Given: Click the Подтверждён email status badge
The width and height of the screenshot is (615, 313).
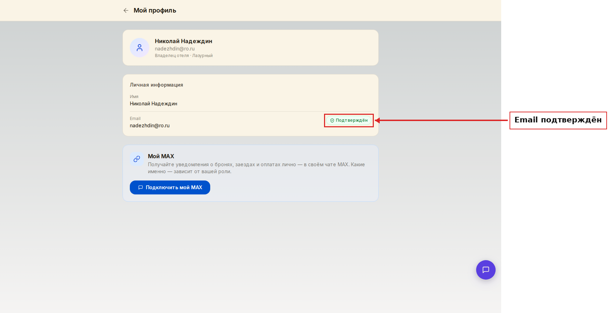Looking at the screenshot, I should point(349,120).
